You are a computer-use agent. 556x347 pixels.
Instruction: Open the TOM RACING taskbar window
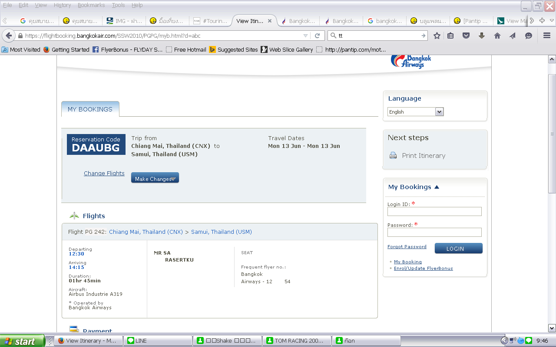pyautogui.click(x=297, y=340)
